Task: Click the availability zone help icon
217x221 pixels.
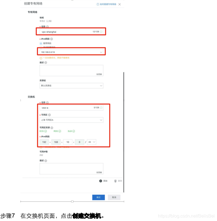Action: (49, 115)
